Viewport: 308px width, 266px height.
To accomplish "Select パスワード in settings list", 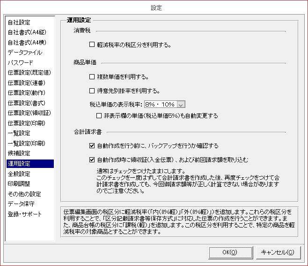I will click(x=21, y=62).
